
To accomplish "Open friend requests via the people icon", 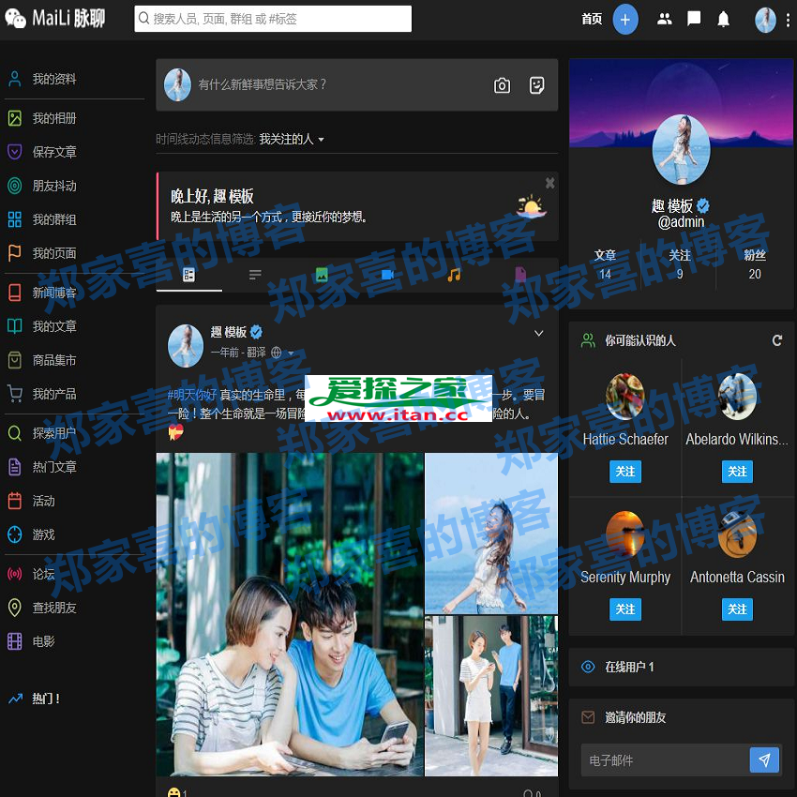I will click(664, 19).
